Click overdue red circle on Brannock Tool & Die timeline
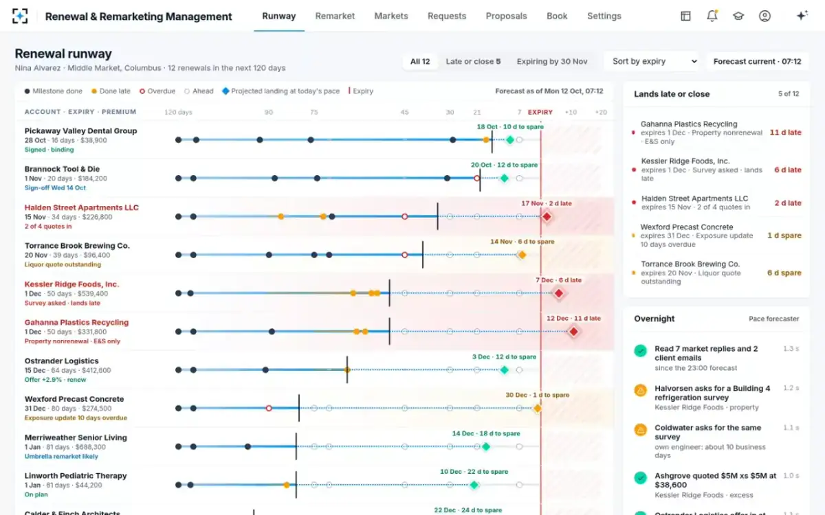 point(476,178)
